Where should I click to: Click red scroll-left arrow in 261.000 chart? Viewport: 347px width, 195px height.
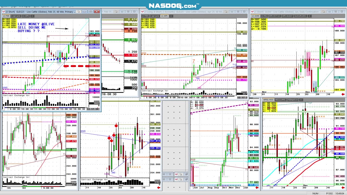pos(158,187)
